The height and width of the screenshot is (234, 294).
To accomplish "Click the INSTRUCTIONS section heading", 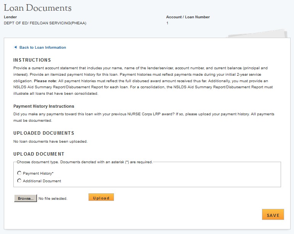I will (32, 60).
